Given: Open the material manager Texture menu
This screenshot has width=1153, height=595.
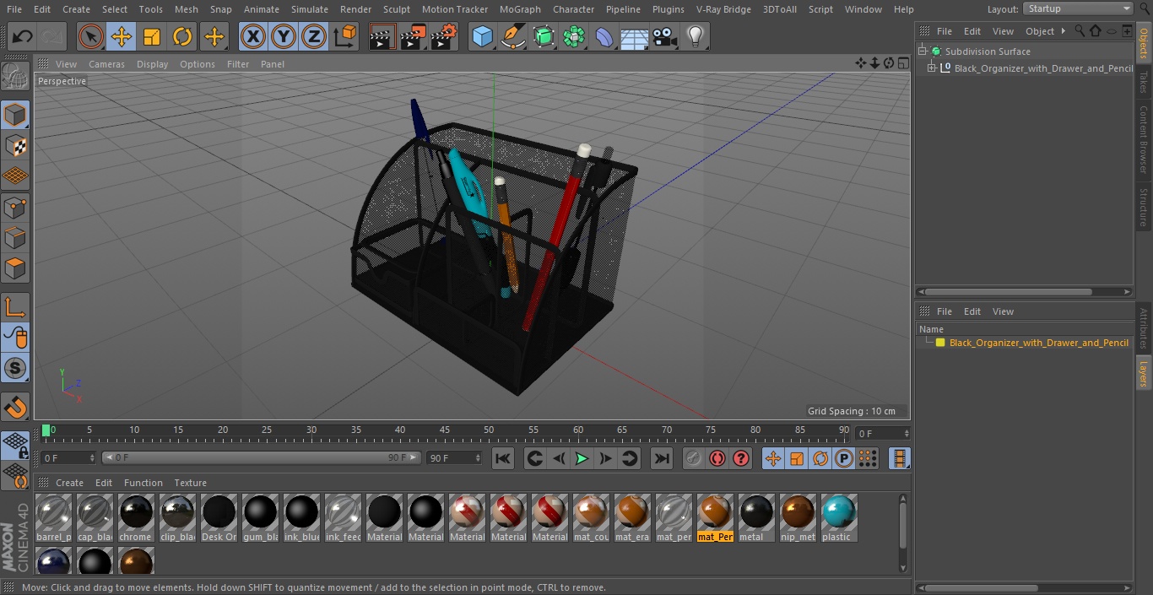Looking at the screenshot, I should 190,483.
